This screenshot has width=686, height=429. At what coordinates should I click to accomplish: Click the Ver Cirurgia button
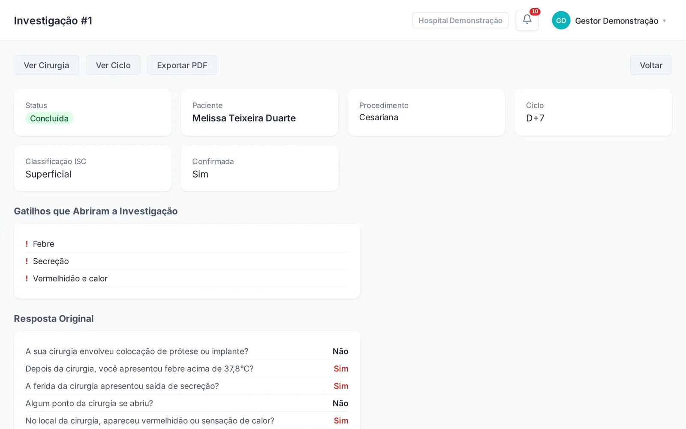click(46, 65)
